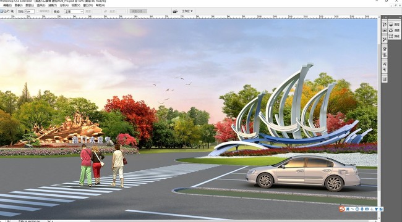This screenshot has height=222, width=402.
Task: Click the Go to Bridge icon
Action: pos(176,11)
